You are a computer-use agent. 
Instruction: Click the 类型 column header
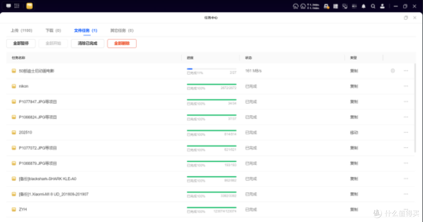coord(353,58)
